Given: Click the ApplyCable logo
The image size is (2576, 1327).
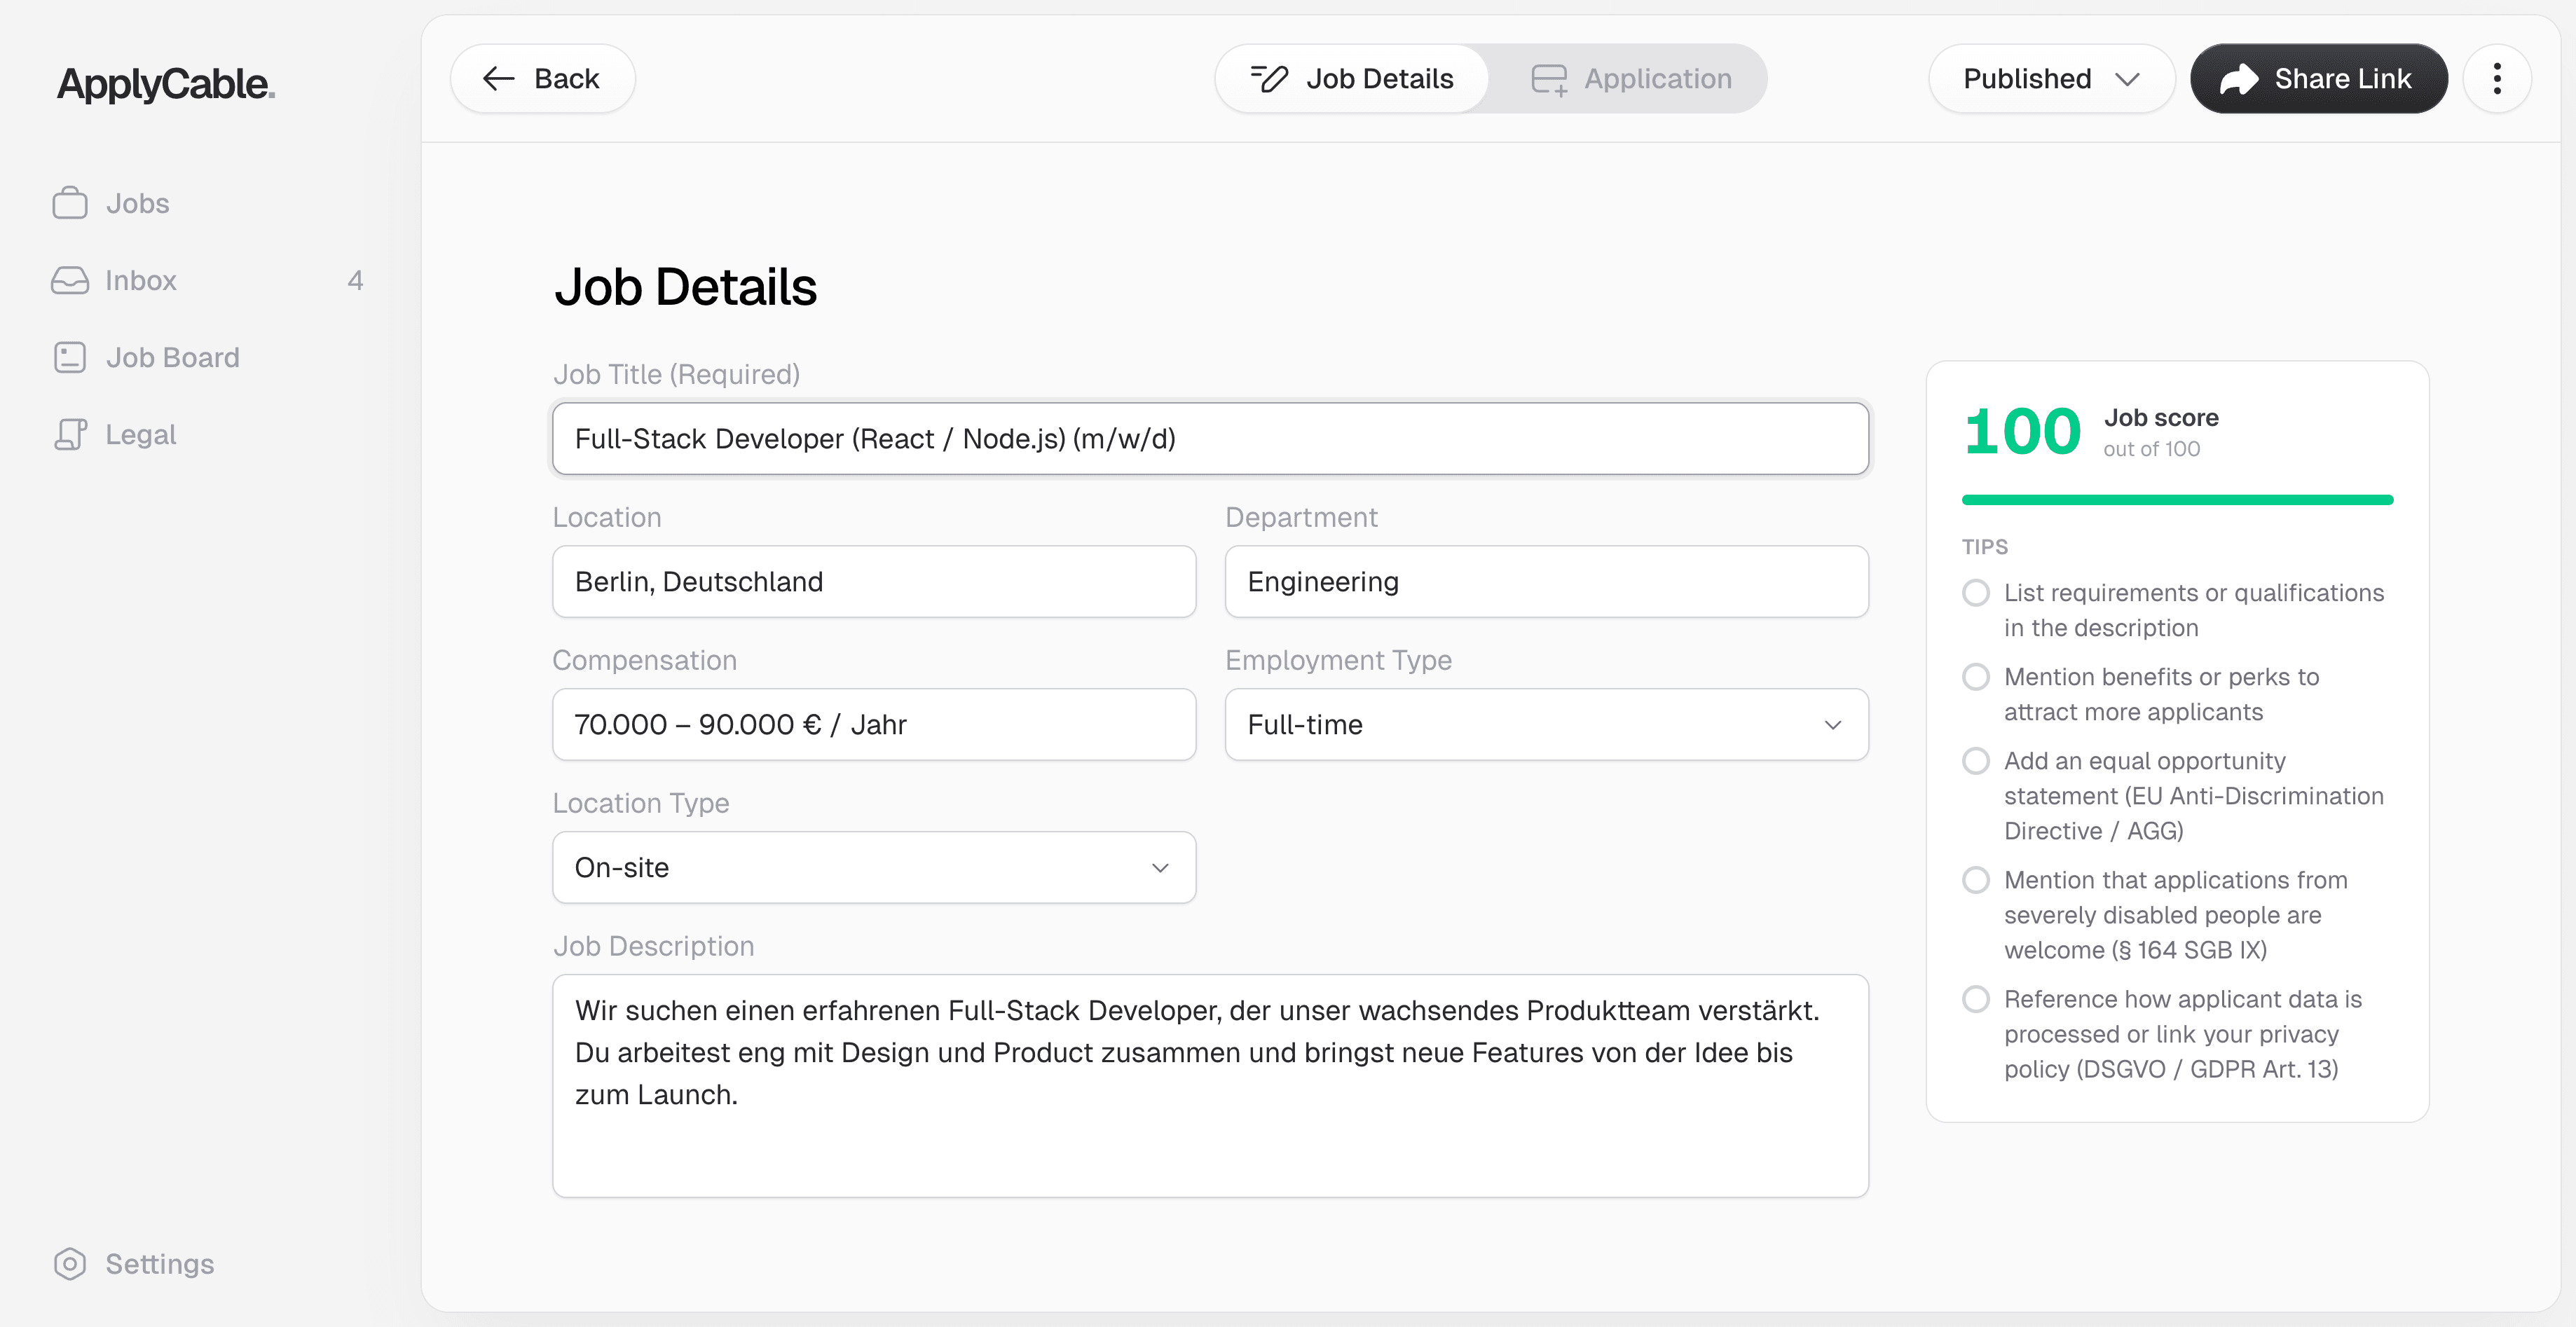Looking at the screenshot, I should coord(166,84).
